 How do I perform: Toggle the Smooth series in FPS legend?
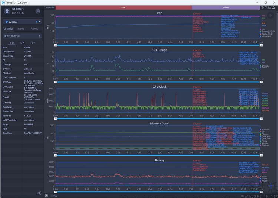point(267,31)
